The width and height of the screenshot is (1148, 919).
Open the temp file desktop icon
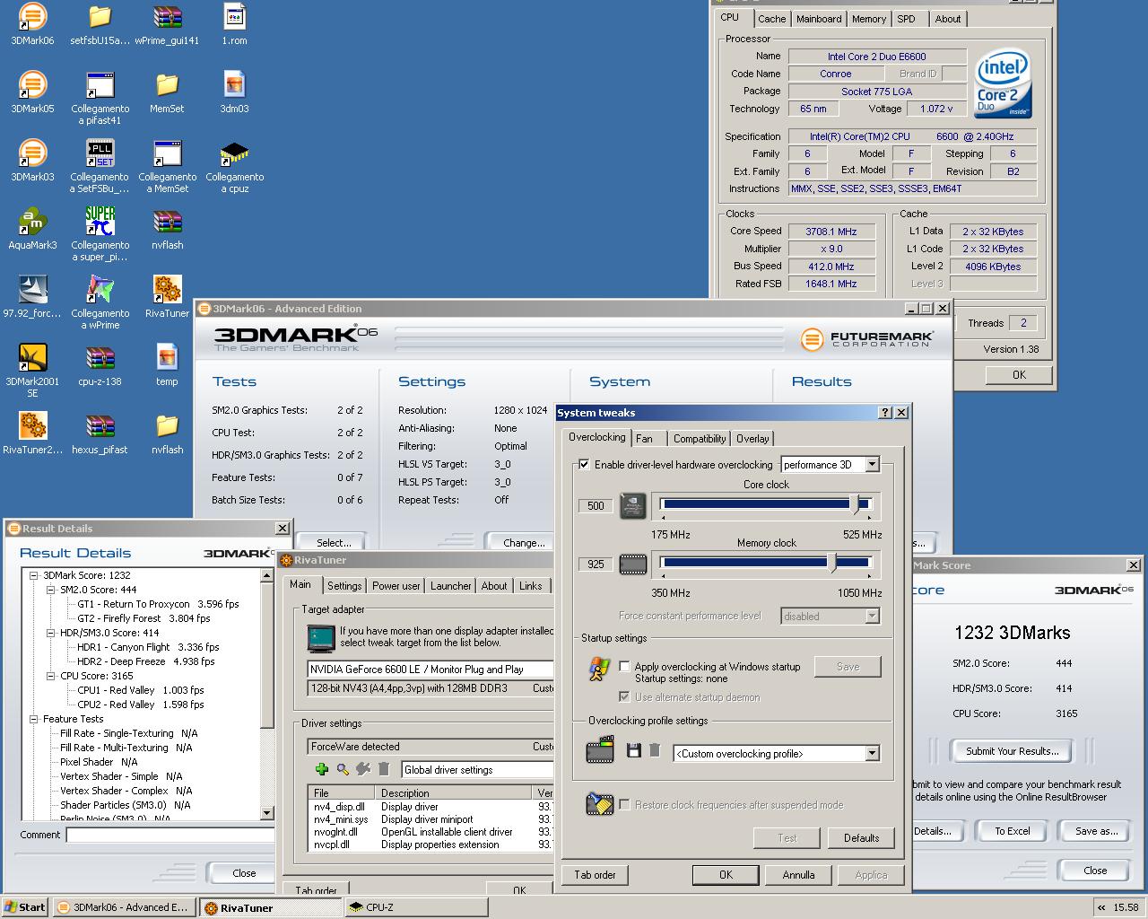(167, 364)
